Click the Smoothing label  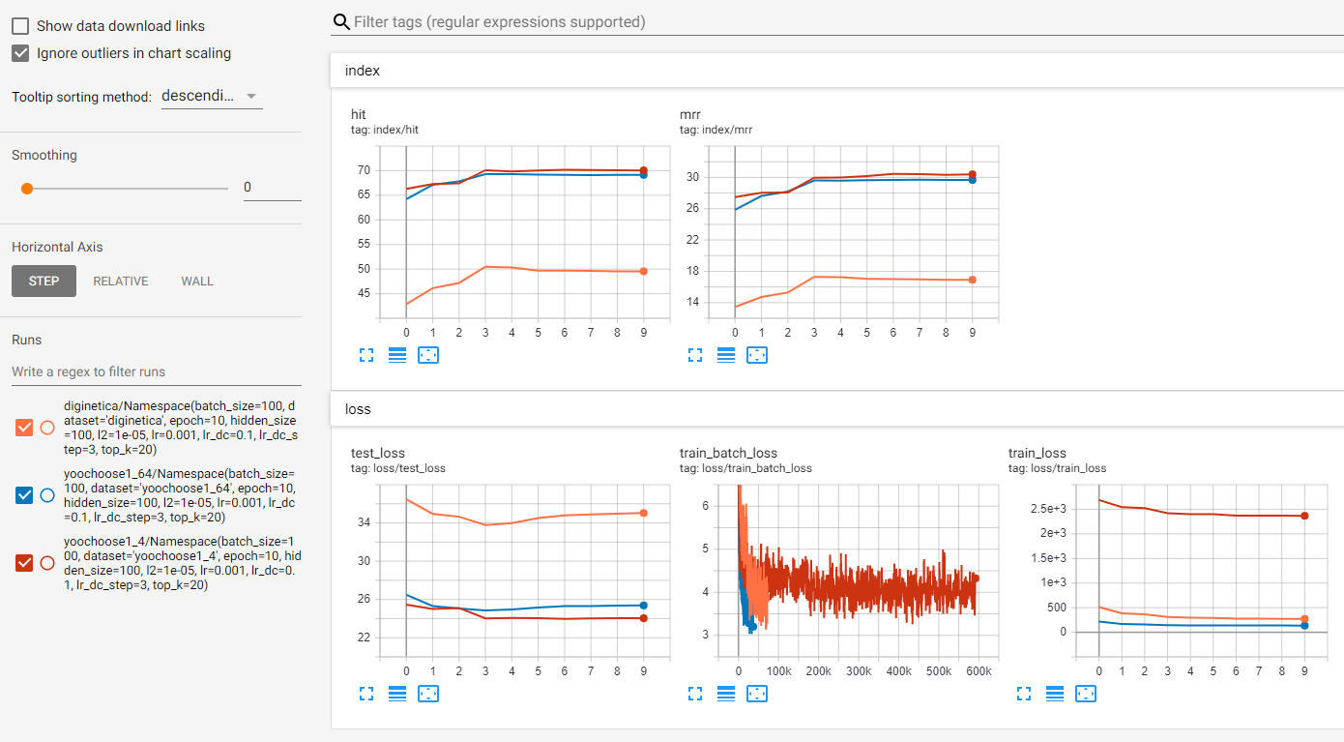(44, 155)
